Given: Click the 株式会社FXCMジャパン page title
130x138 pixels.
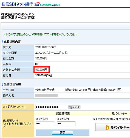Looking at the screenshot, I should click(18, 14).
